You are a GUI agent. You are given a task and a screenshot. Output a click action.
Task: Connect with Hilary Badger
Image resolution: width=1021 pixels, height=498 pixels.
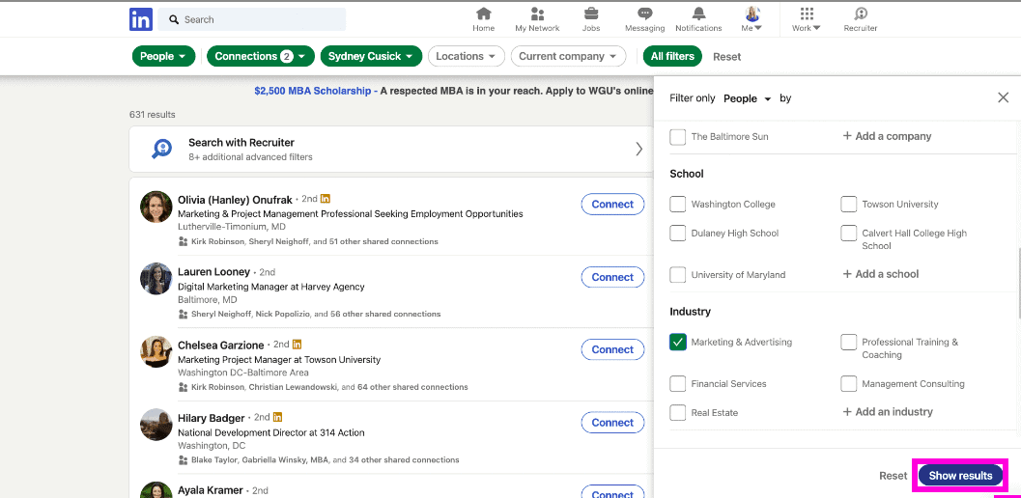coord(612,423)
